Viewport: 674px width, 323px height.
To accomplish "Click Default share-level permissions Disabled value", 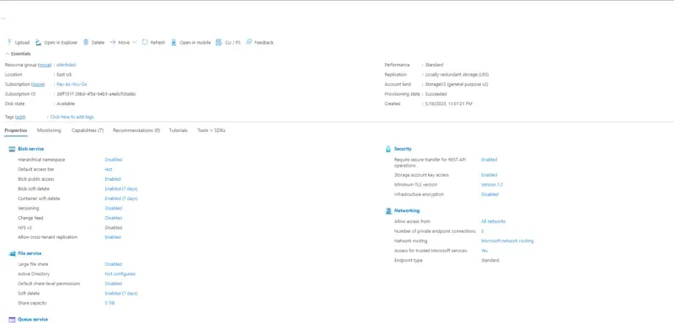I will point(114,283).
